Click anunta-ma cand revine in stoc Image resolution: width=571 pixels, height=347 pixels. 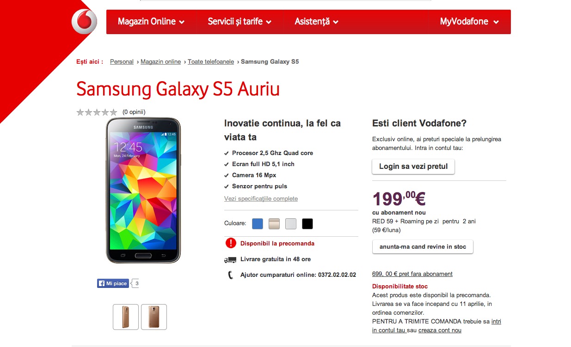point(423,247)
